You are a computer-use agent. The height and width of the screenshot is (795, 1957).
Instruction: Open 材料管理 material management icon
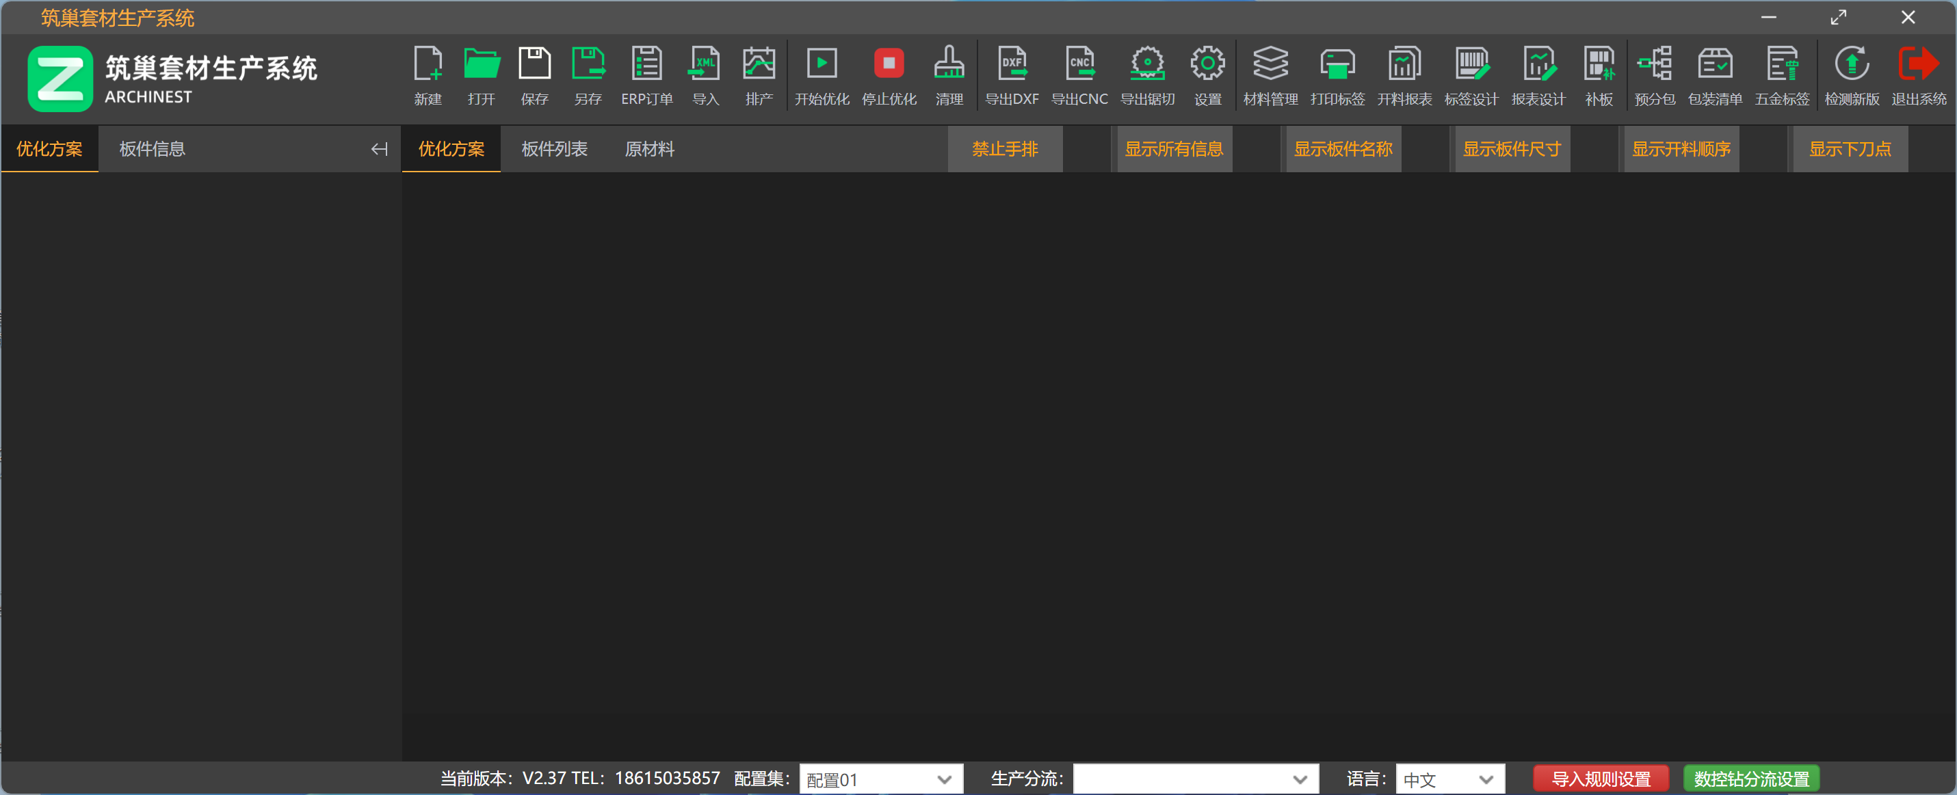[x=1270, y=64]
